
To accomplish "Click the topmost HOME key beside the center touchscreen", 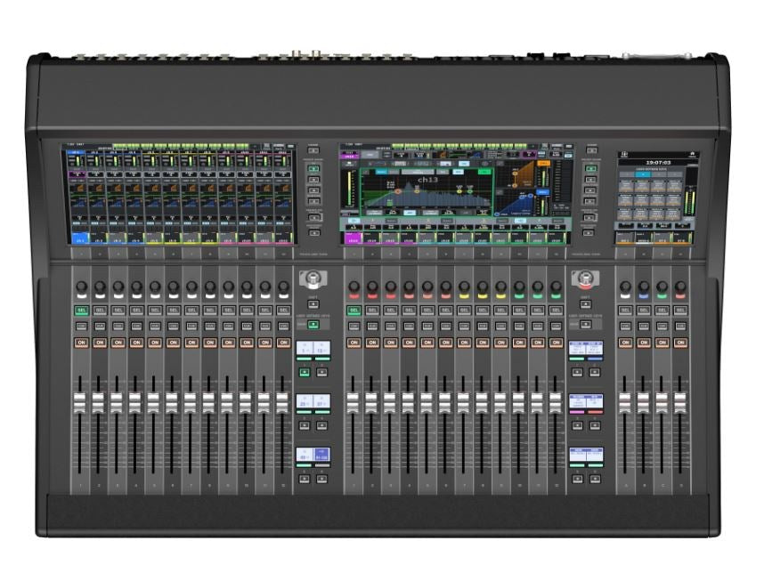I will pyautogui.click(x=591, y=151).
